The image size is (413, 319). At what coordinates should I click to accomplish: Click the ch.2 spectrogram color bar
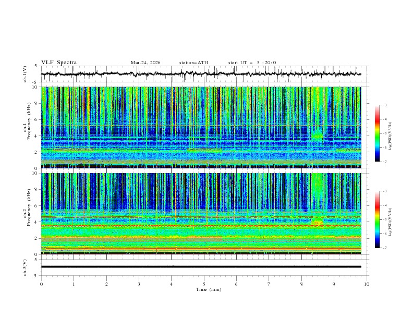point(378,219)
